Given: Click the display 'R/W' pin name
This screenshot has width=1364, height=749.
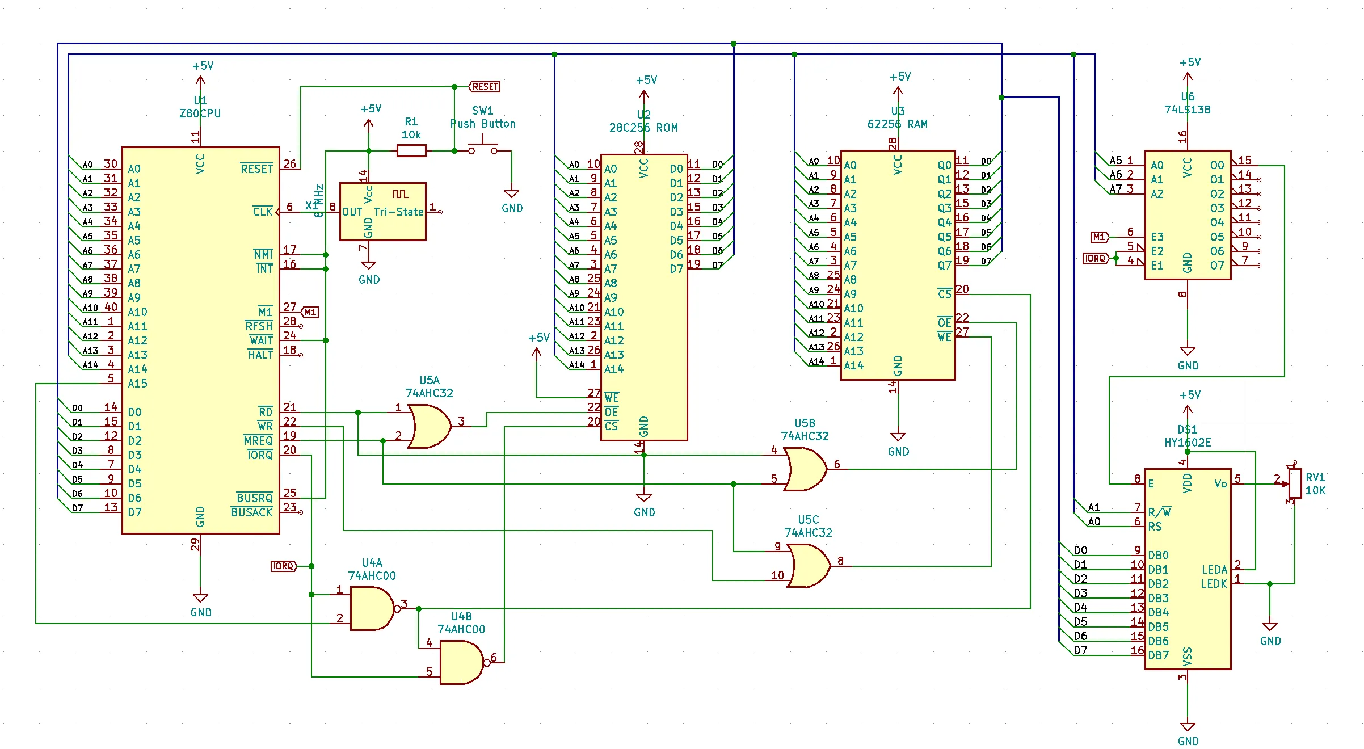Looking at the screenshot, I should click(1160, 512).
